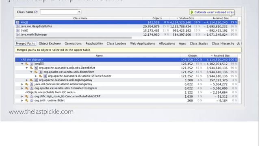Image resolution: width=260 pixels, height=146 pixels.
Task: Click reference path icon beside antlr BitSet
Action: (27, 101)
